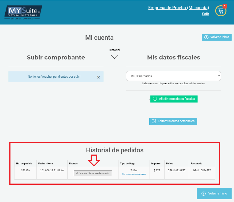
Task: Select the Facturado column header
Action: tap(196, 164)
